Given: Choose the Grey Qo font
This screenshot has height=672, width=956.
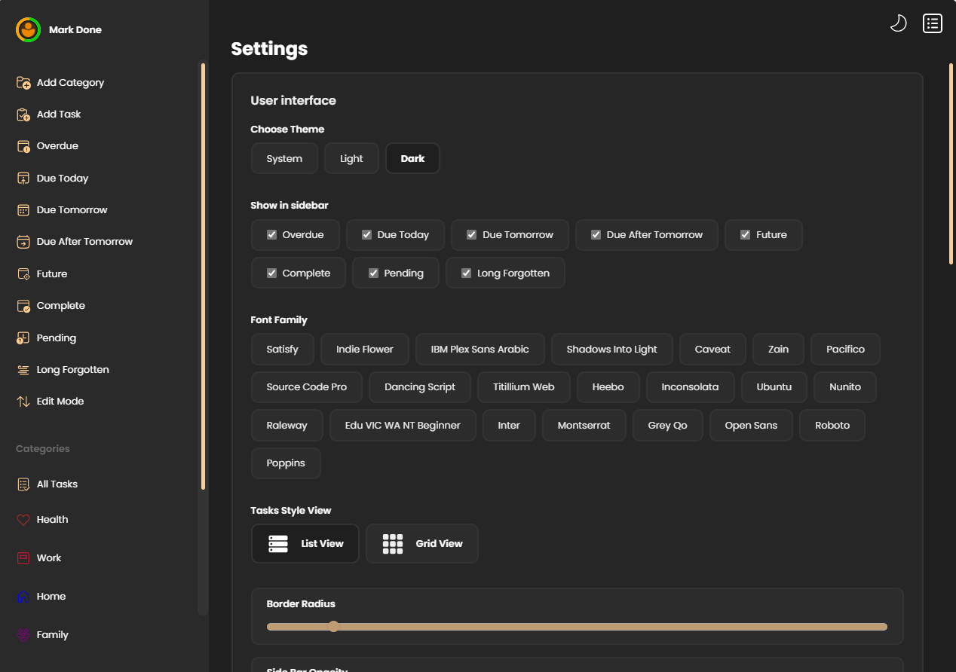Looking at the screenshot, I should [668, 426].
